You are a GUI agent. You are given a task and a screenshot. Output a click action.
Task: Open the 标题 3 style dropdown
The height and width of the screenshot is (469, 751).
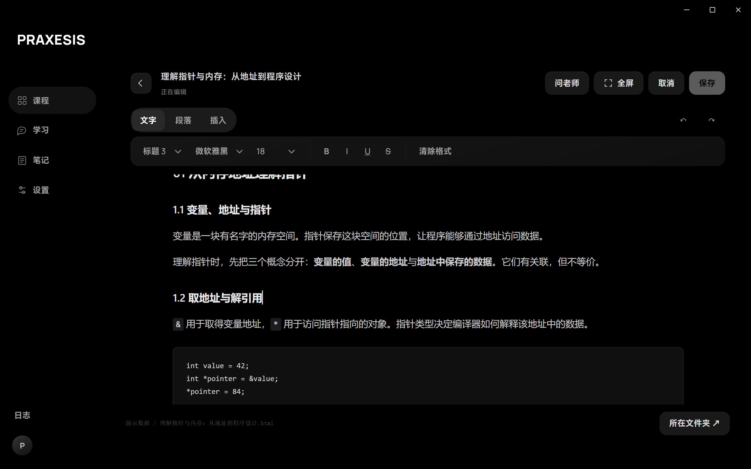click(162, 151)
